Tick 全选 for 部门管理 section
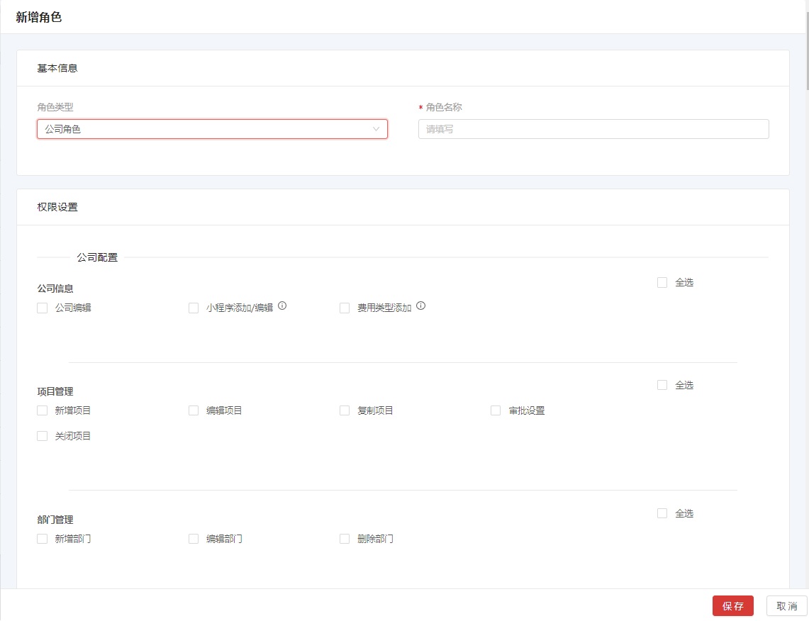 pyautogui.click(x=662, y=514)
